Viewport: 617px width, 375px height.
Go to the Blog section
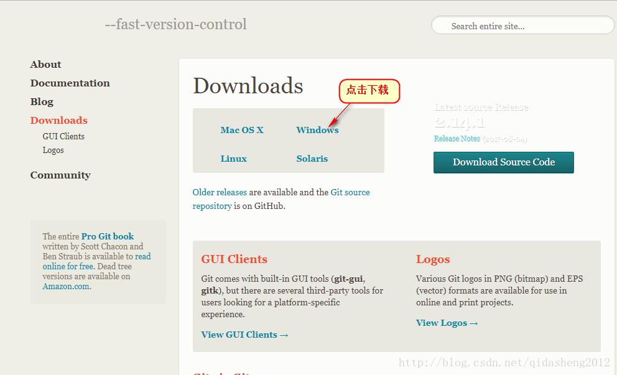[42, 101]
